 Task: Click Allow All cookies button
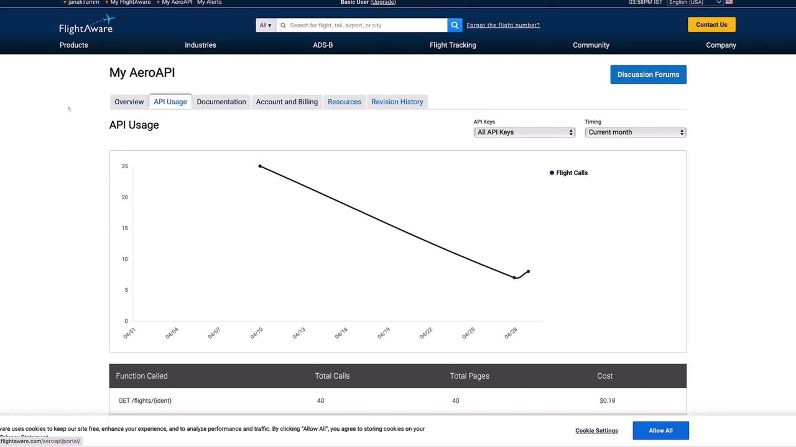click(x=660, y=431)
